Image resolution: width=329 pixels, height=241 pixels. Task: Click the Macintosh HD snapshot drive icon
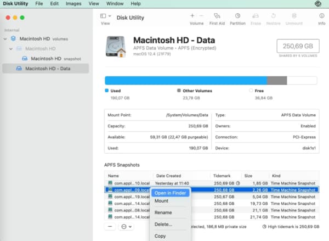tap(25, 59)
